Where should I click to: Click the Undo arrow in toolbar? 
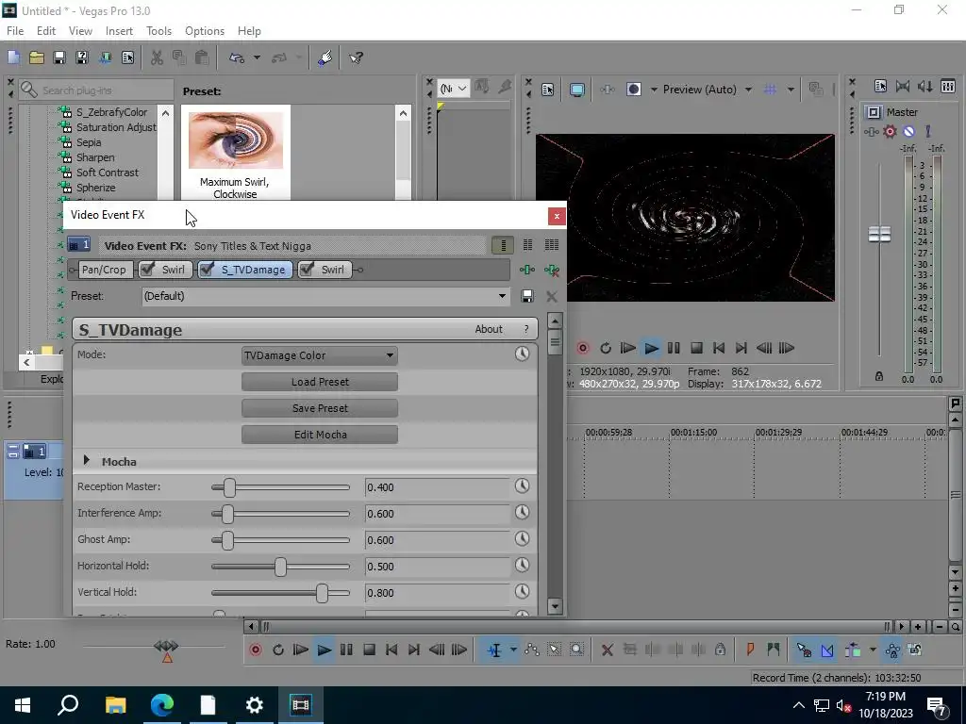point(237,58)
